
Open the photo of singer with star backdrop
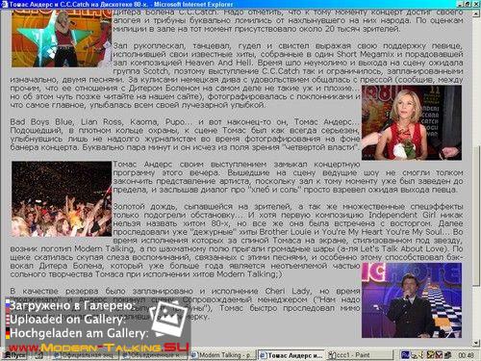coord(62,39)
